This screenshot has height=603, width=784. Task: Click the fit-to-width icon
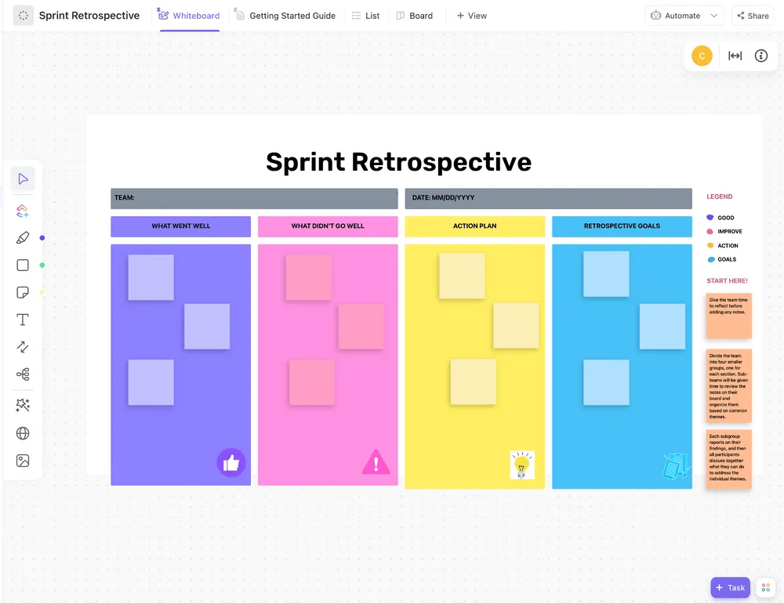[x=735, y=56]
